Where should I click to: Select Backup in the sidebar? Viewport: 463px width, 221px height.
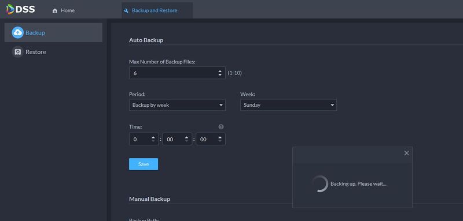tap(53, 33)
